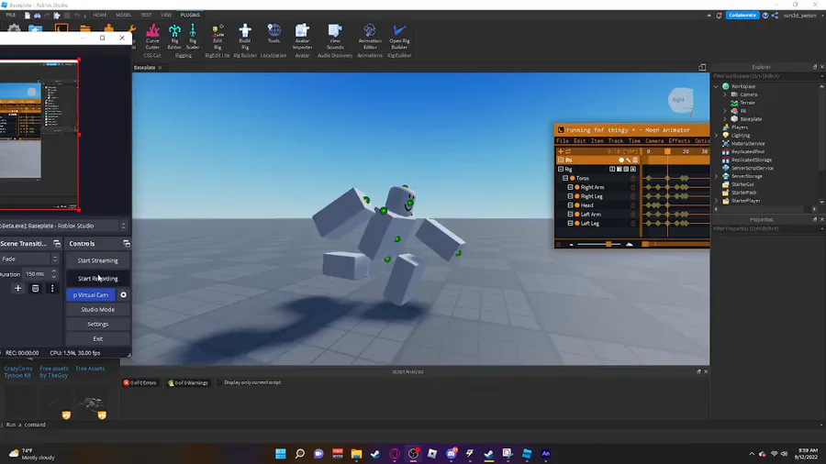Remove the transition with the trash icon
826x464 pixels.
[x=35, y=288]
